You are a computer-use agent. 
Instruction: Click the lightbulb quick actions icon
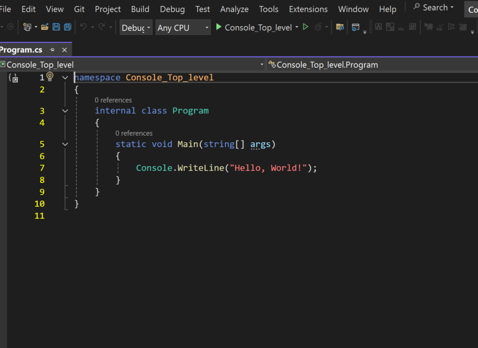coord(50,77)
